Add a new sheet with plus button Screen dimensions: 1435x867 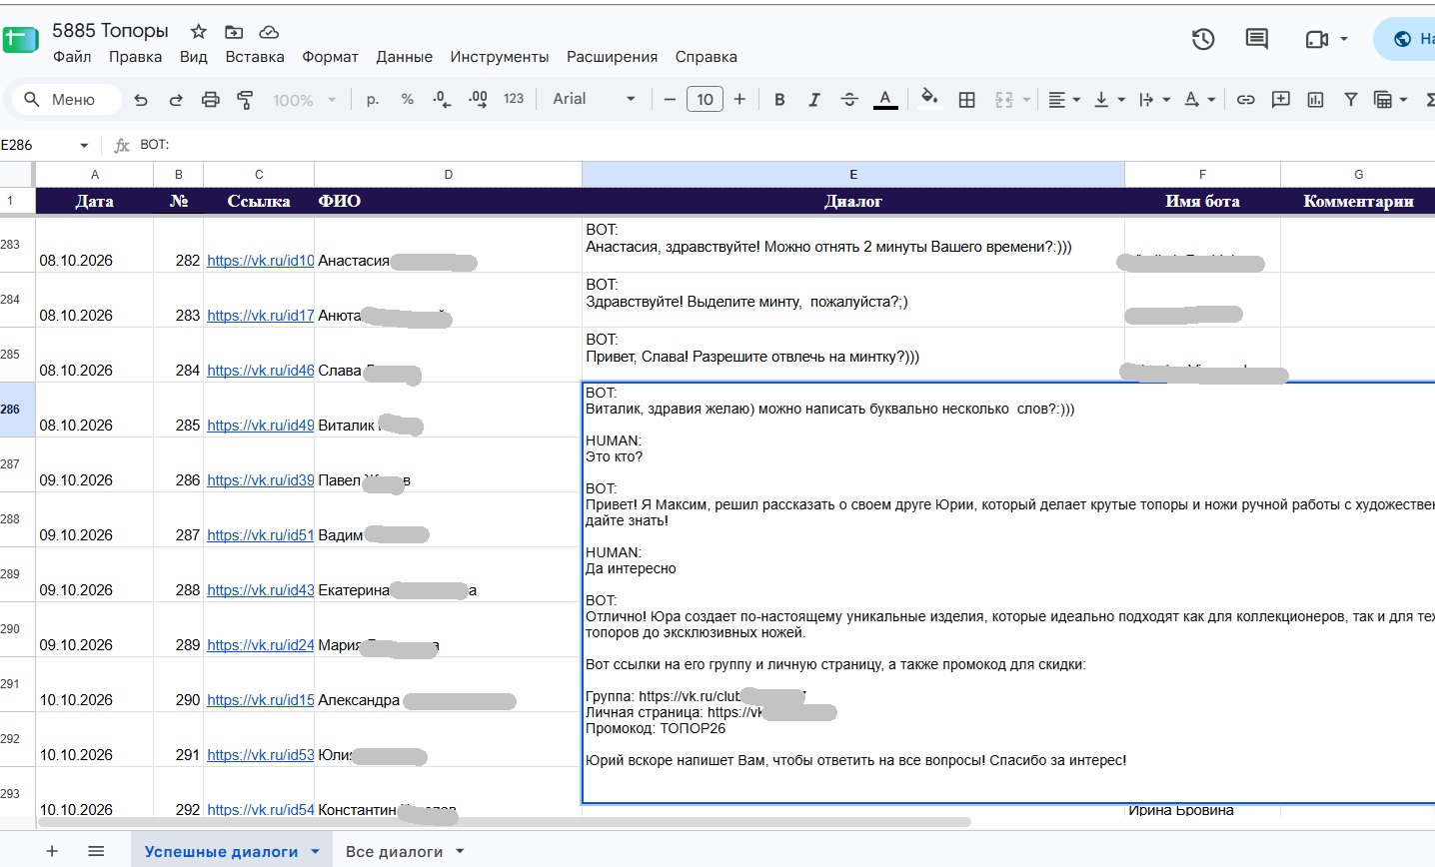[52, 851]
